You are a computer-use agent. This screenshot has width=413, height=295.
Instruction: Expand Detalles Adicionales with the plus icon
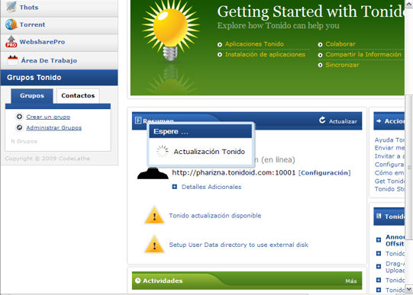[x=174, y=187]
